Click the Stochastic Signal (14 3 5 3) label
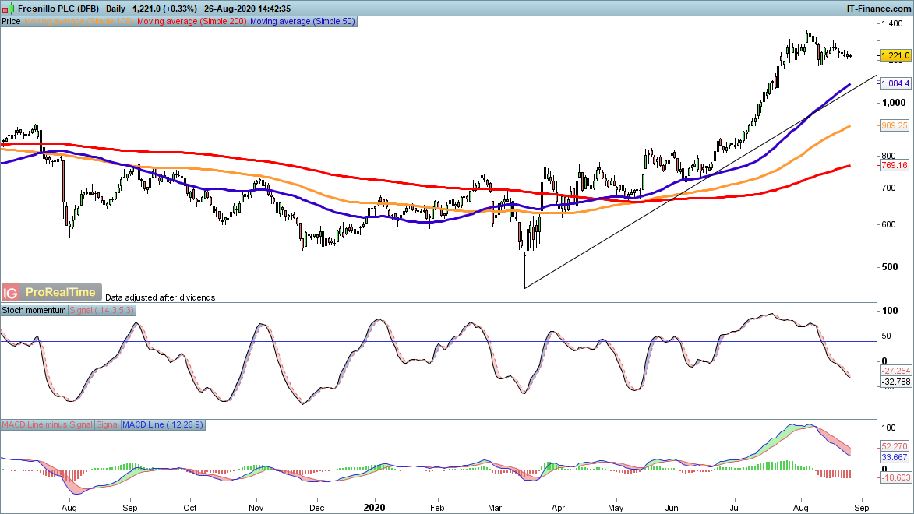This screenshot has height=514, width=914. coord(103,310)
